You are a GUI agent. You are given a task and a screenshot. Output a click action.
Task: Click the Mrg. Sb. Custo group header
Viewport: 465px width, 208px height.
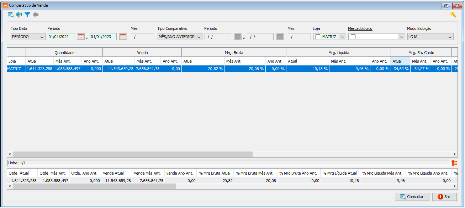pos(421,52)
